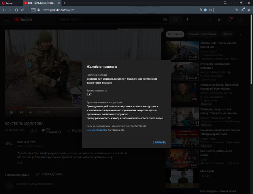Mute the video volume icon

[30, 112]
